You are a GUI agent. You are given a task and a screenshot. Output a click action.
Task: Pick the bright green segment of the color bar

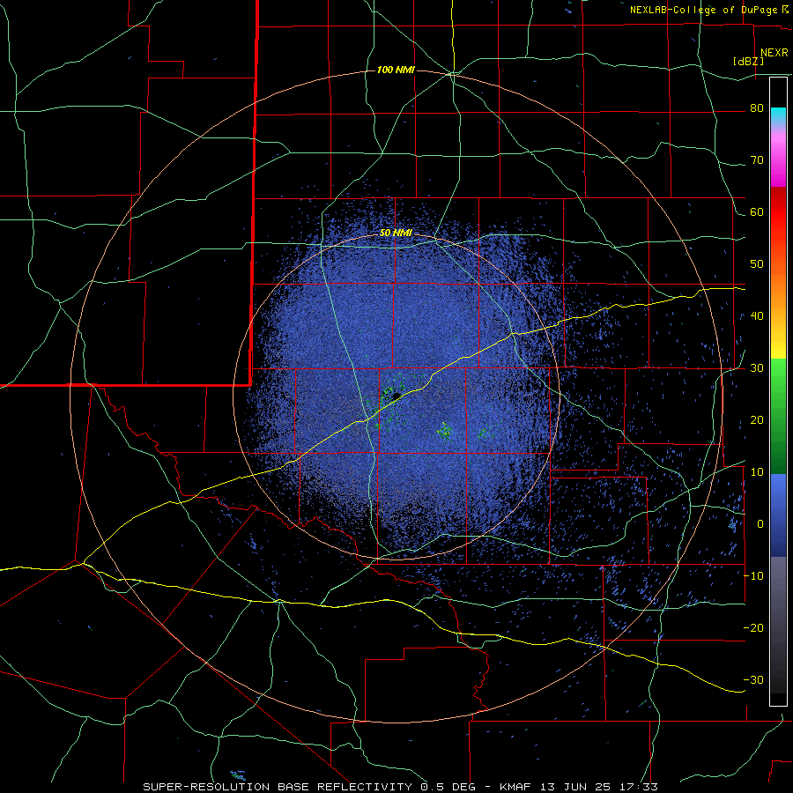click(778, 384)
